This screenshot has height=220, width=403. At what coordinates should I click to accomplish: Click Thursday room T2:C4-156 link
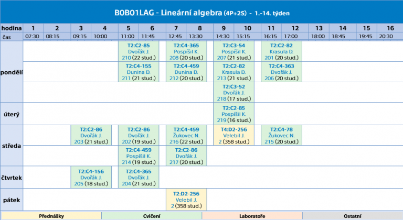pyautogui.click(x=91, y=171)
